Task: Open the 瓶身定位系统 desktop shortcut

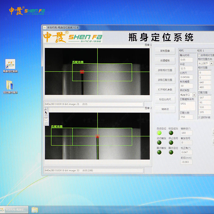Action: point(10,66)
